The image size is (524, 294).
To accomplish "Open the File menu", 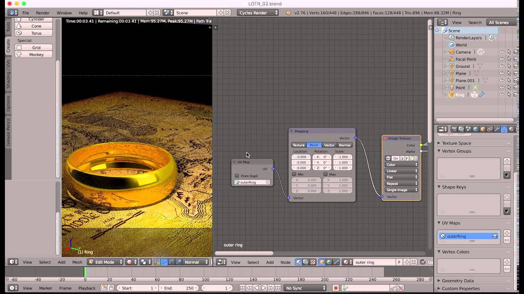I will (x=25, y=13).
